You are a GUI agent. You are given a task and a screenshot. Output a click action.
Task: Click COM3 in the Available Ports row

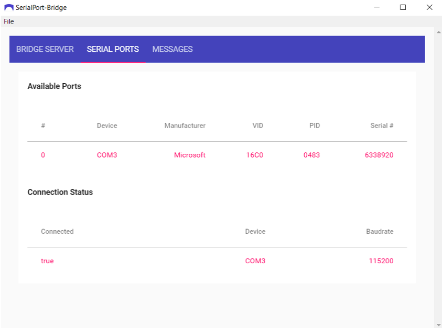coord(107,155)
